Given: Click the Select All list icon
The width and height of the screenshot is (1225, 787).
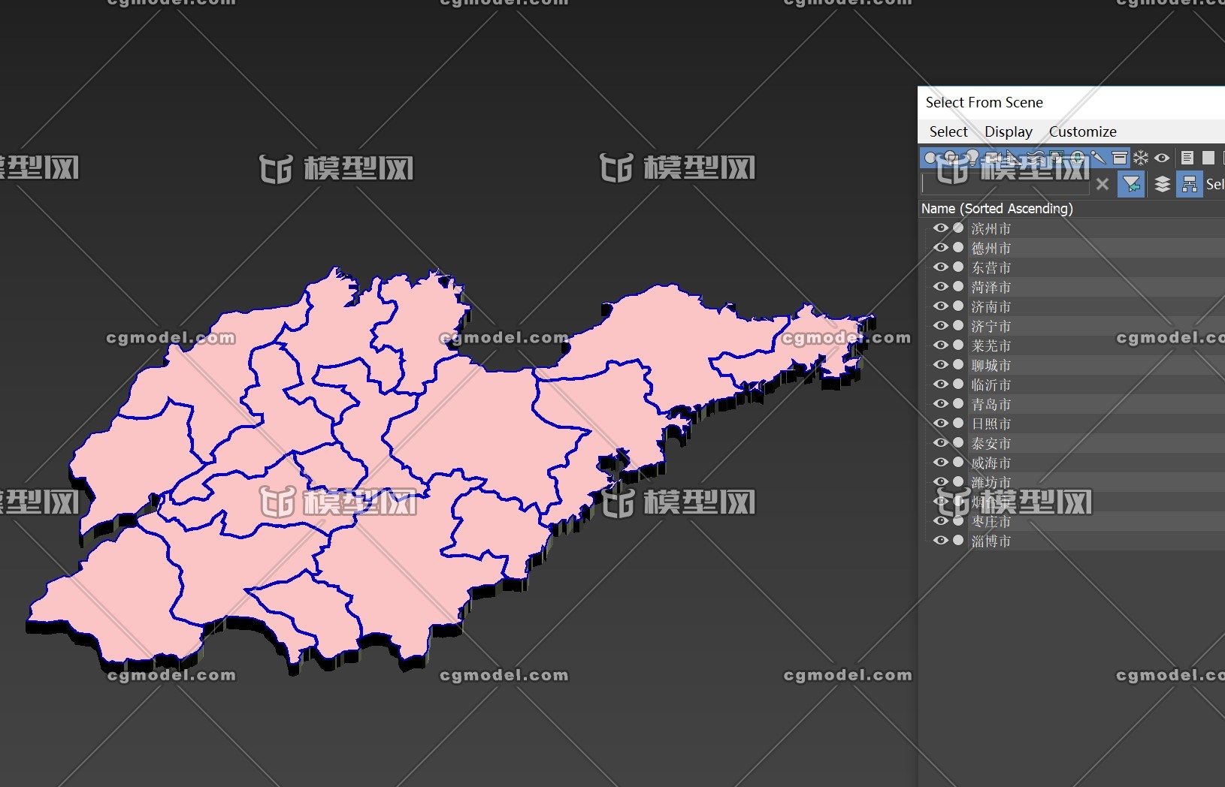Looking at the screenshot, I should pos(1187,158).
